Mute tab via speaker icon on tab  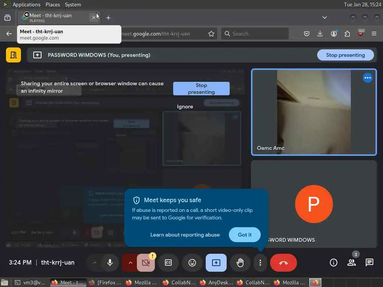pos(27,15)
